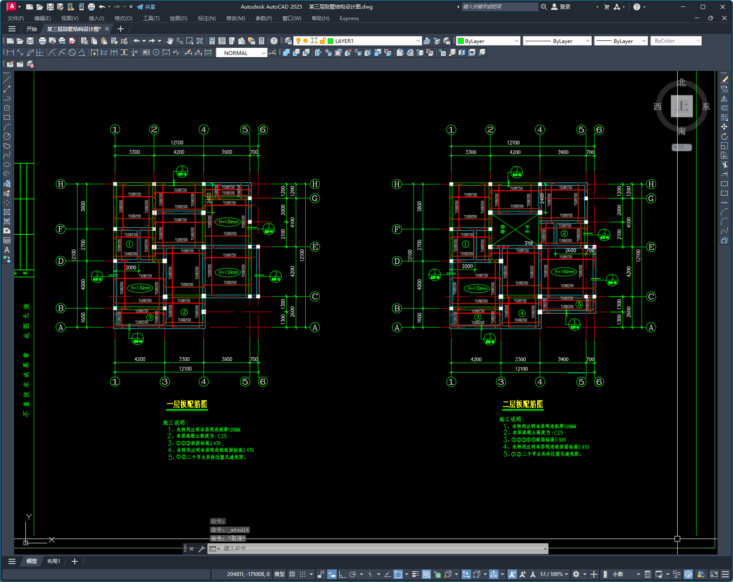Close the 某三层别墅结构设计图 drawing tab
Image resolution: width=733 pixels, height=582 pixels.
pos(107,29)
